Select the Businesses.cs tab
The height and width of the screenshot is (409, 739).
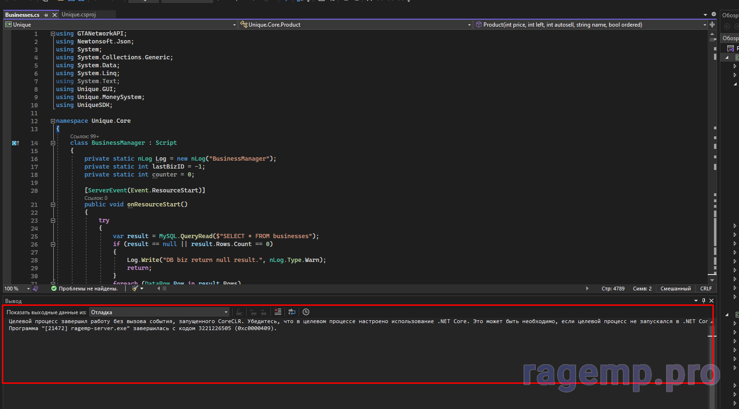point(22,15)
